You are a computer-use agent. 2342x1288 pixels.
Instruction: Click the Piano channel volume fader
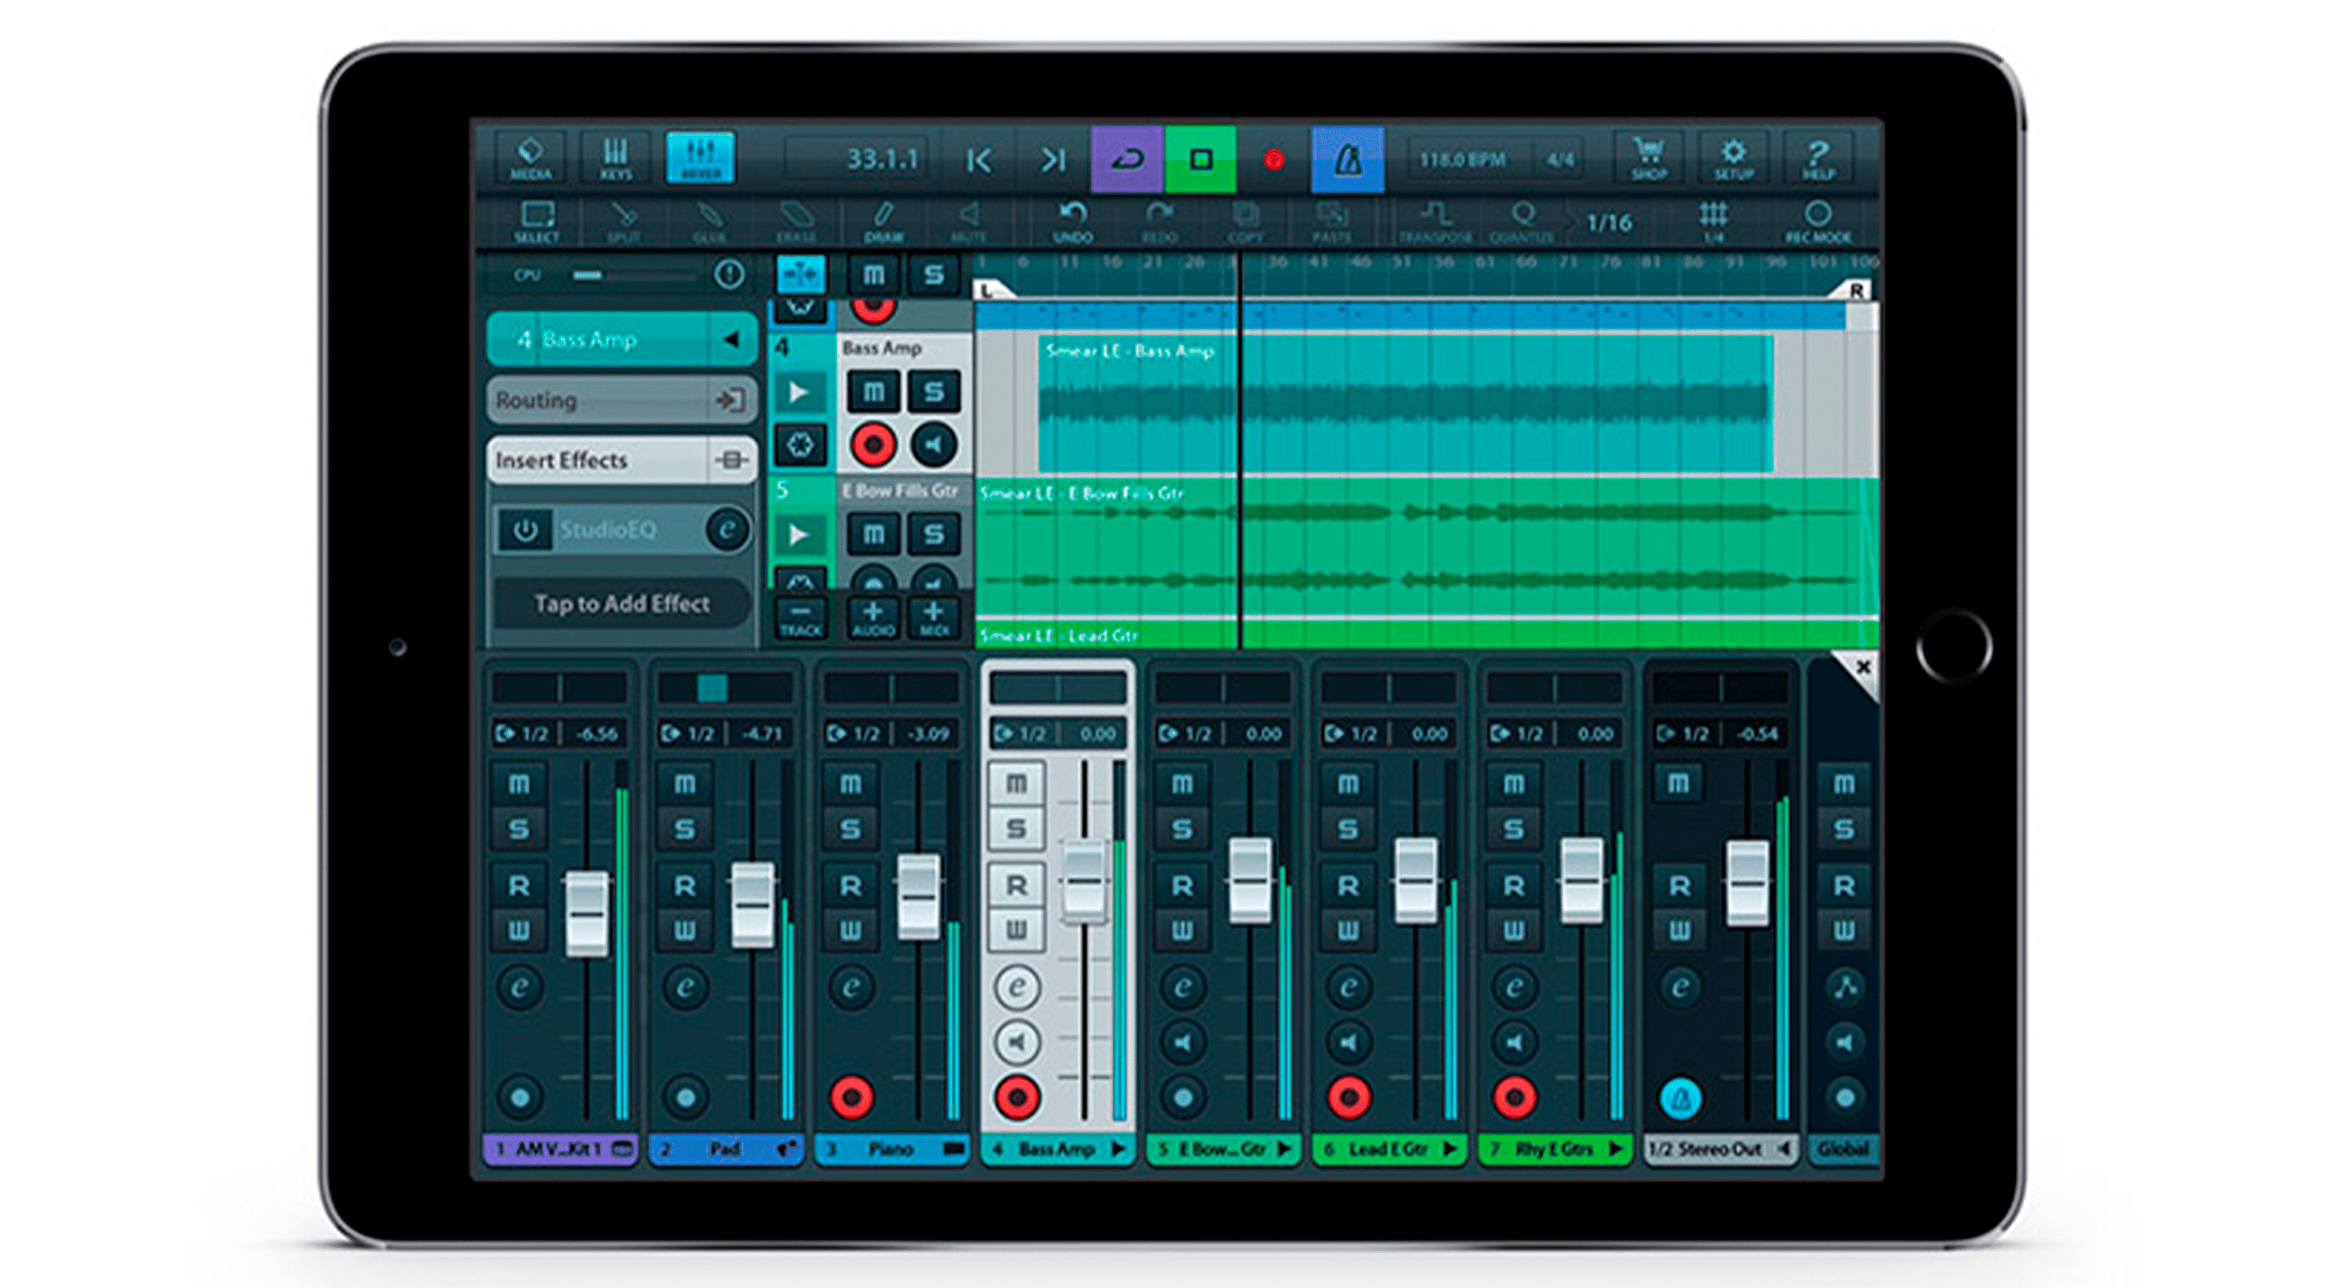click(918, 896)
